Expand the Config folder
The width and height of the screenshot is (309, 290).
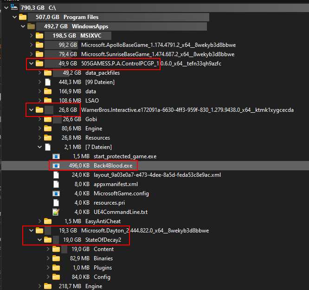[48, 277]
